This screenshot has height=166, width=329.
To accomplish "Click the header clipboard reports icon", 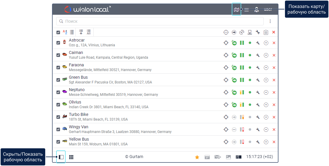I will pos(266,32).
